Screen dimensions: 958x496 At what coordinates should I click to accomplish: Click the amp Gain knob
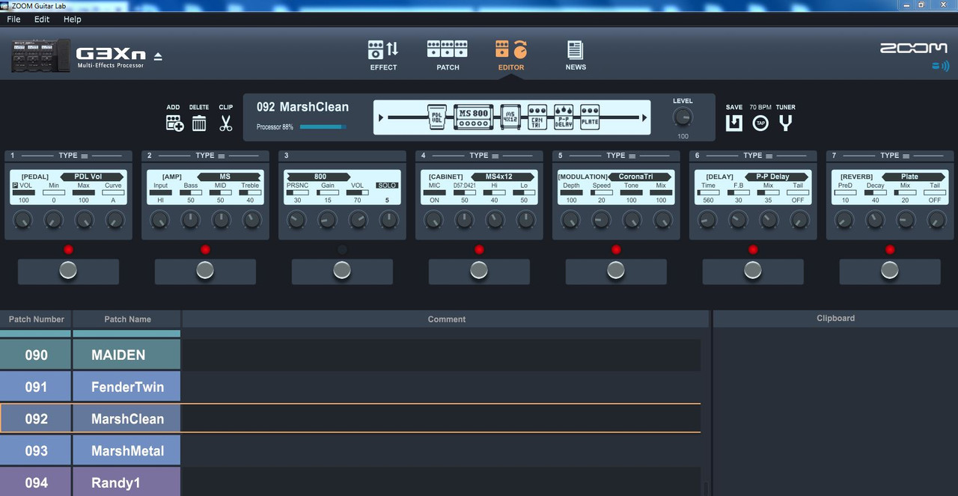(x=328, y=220)
